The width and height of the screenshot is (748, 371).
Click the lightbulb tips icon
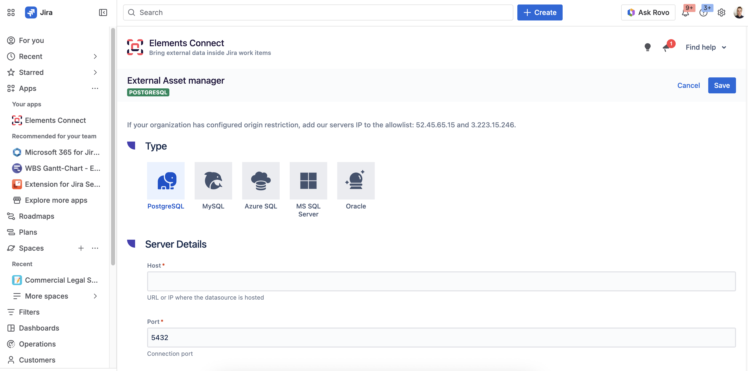(x=647, y=47)
